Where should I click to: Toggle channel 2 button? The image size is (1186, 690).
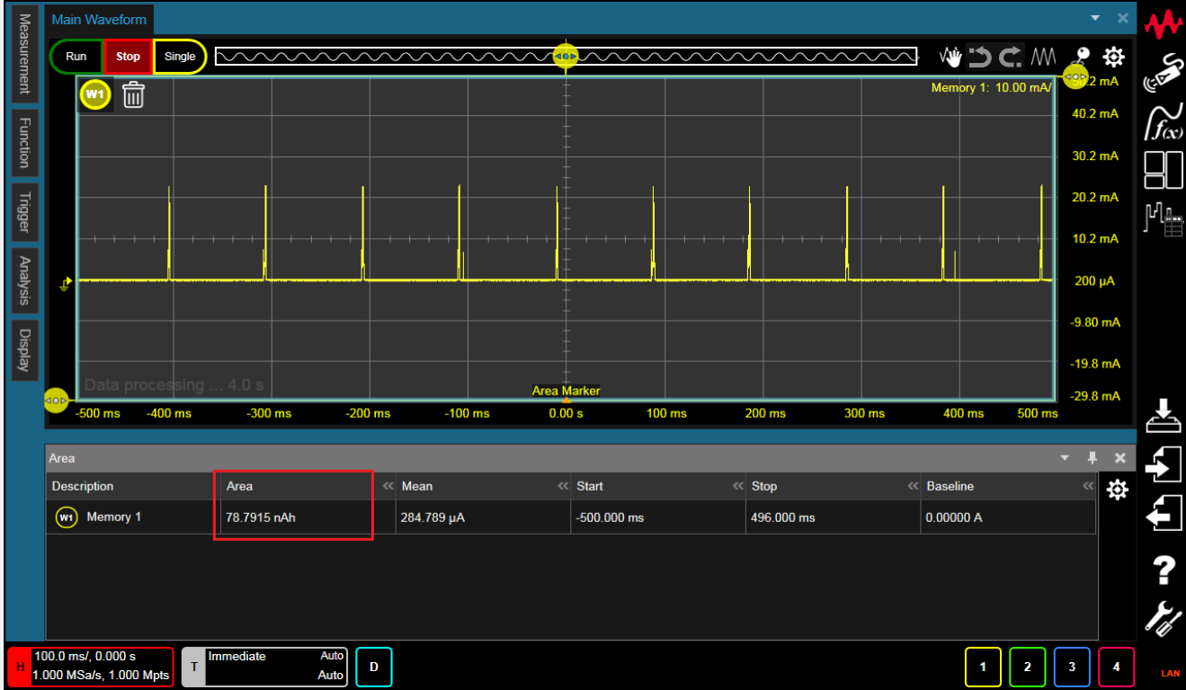[1028, 667]
